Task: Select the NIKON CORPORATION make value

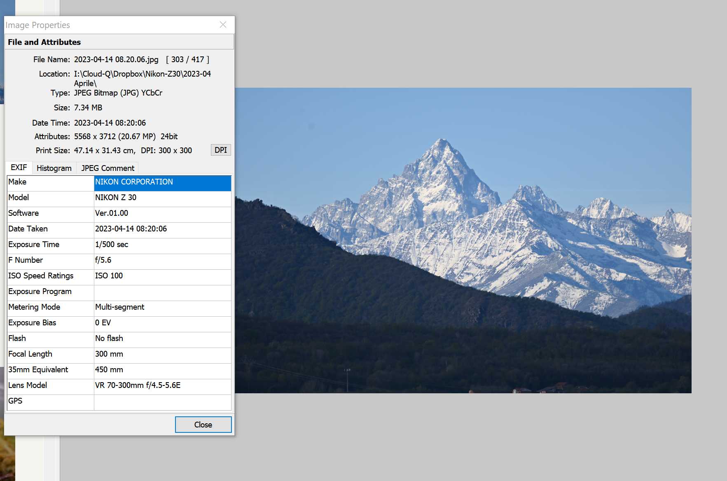Action: pos(162,183)
